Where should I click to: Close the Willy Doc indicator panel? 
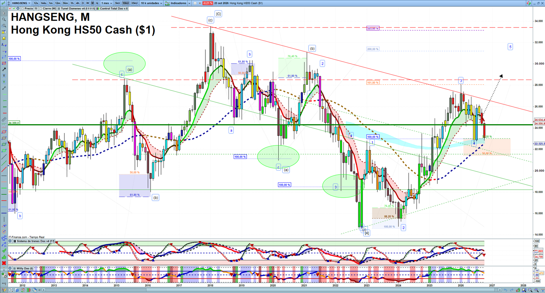click(x=10, y=268)
